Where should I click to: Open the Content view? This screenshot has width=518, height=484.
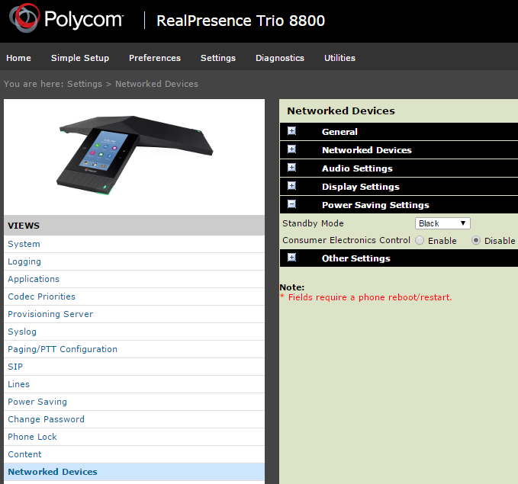click(x=134, y=454)
